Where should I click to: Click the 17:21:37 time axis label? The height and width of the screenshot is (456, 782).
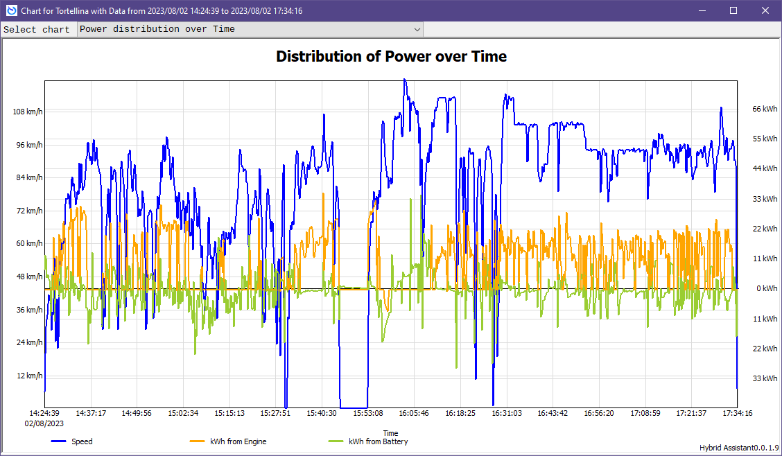pyautogui.click(x=691, y=413)
